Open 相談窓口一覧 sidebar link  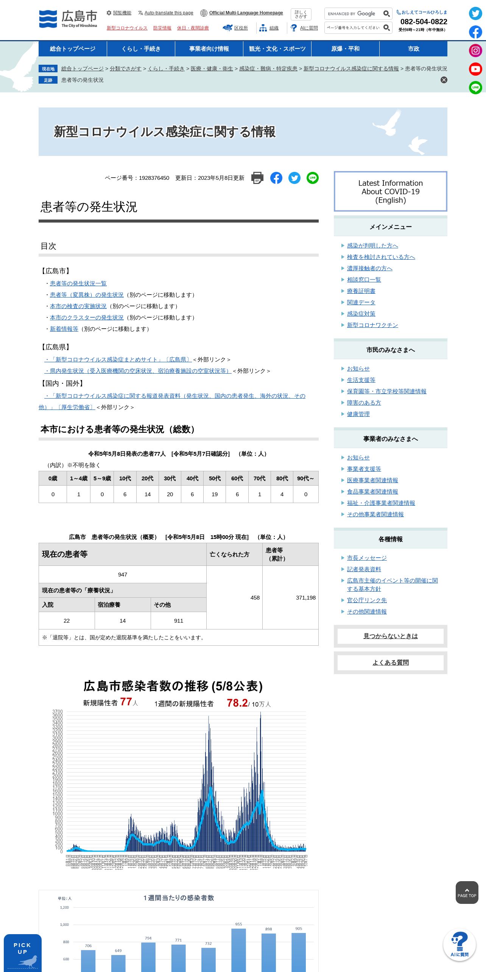click(x=364, y=280)
